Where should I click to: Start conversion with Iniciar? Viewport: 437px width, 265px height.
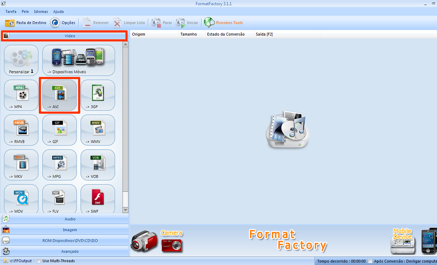(187, 23)
